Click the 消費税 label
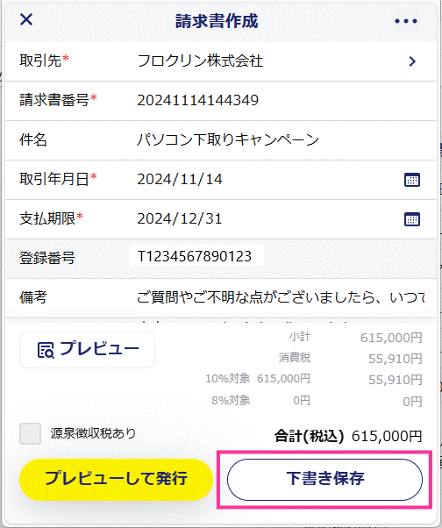Viewport: 442px width, 528px height. tap(294, 358)
